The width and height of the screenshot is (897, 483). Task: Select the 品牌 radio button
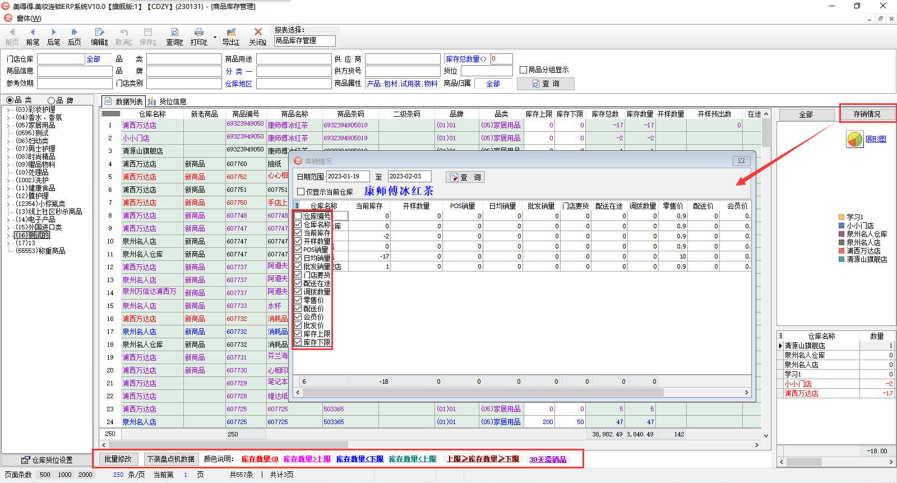click(52, 100)
